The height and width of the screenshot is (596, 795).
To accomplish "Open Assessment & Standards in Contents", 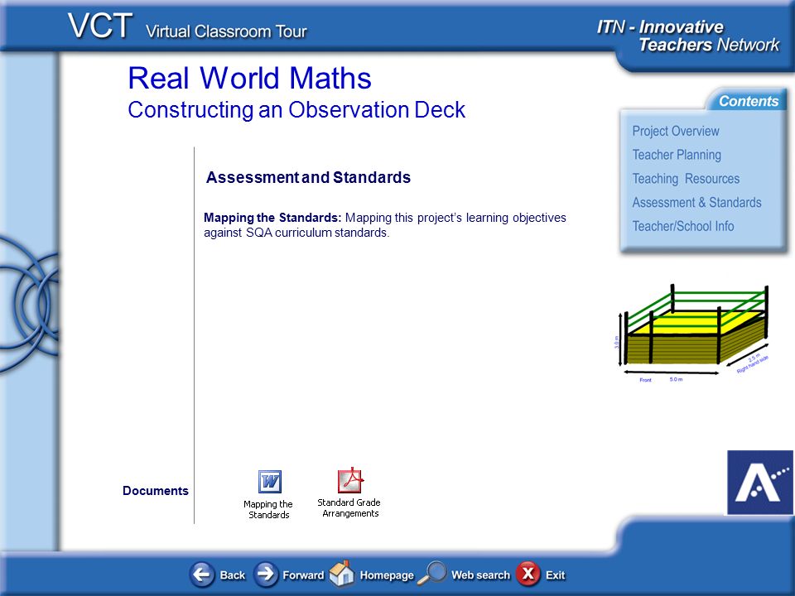I will [x=696, y=202].
